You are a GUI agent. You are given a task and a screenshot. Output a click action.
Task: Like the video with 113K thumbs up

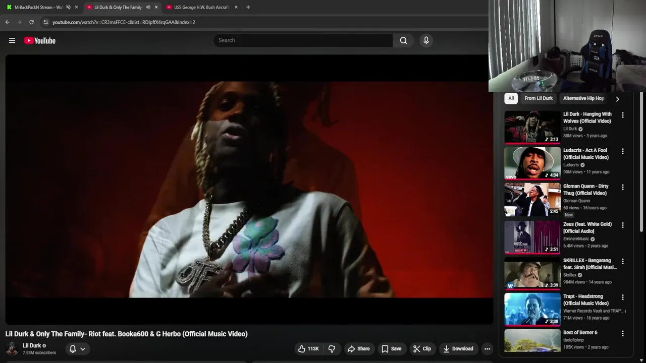click(308, 349)
